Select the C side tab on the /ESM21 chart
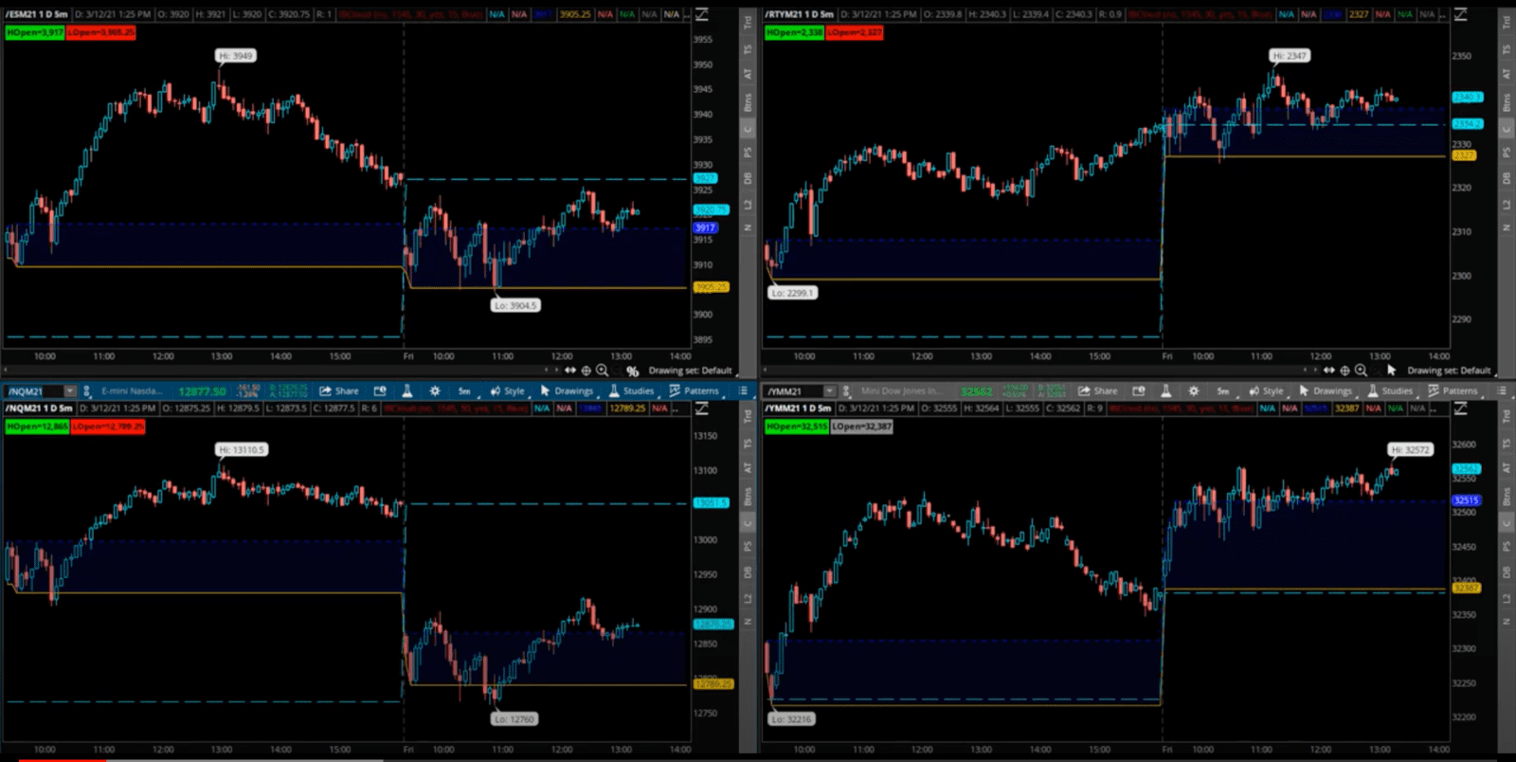 [748, 129]
